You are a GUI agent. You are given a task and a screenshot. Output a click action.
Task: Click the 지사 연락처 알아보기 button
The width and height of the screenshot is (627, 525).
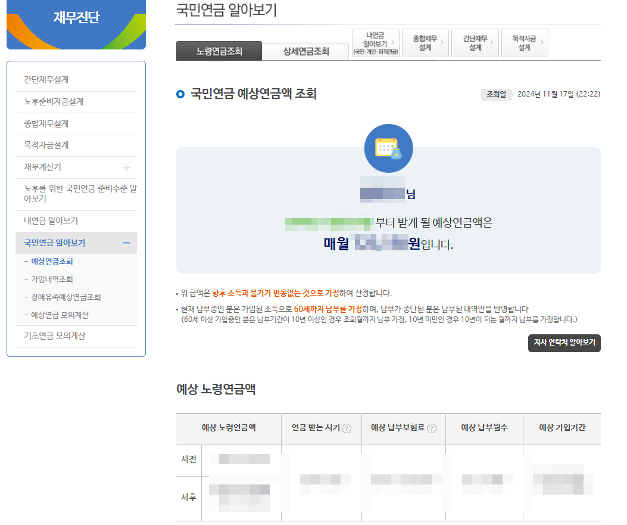click(x=564, y=343)
